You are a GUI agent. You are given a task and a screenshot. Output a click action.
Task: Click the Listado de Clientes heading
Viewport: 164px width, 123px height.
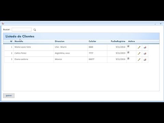pyautogui.click(x=20, y=36)
